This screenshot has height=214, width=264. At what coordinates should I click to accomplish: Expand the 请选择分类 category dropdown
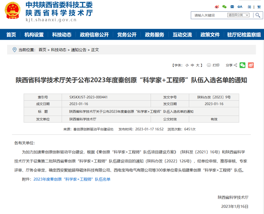tap(238, 15)
